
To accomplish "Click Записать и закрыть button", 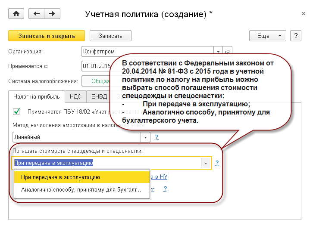I will (x=47, y=36).
